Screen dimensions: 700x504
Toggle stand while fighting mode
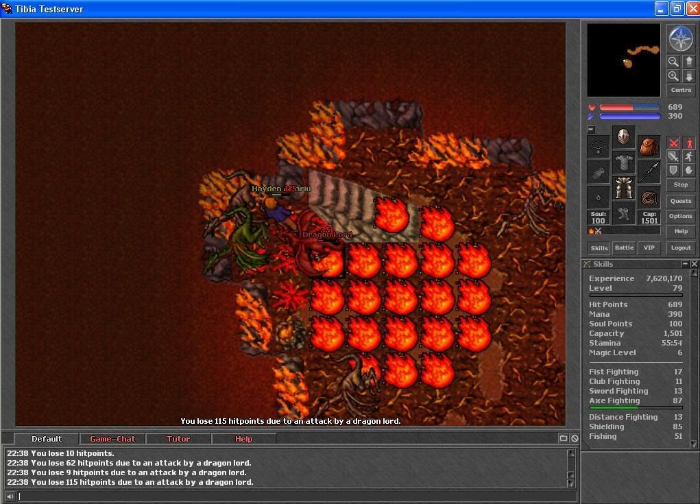(689, 143)
